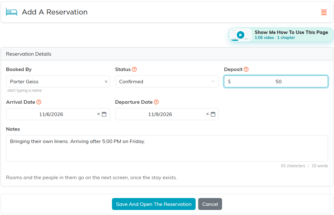Image resolution: width=334 pixels, height=215 pixels.
Task: Click the 'Rooms and the people' note text
Action: click(x=92, y=178)
